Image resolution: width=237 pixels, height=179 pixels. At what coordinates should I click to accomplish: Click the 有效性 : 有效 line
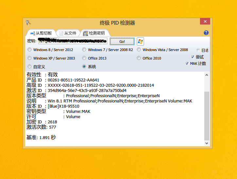(42, 75)
